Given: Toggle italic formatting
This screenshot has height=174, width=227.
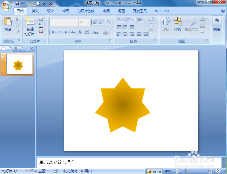Looking at the screenshot, I should coord(59,32).
